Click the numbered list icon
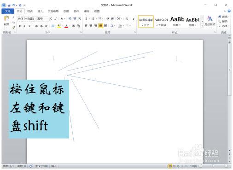 pyautogui.click(x=93, y=19)
